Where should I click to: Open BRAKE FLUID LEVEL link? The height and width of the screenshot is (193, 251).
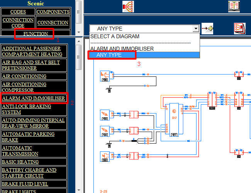pos(34,184)
